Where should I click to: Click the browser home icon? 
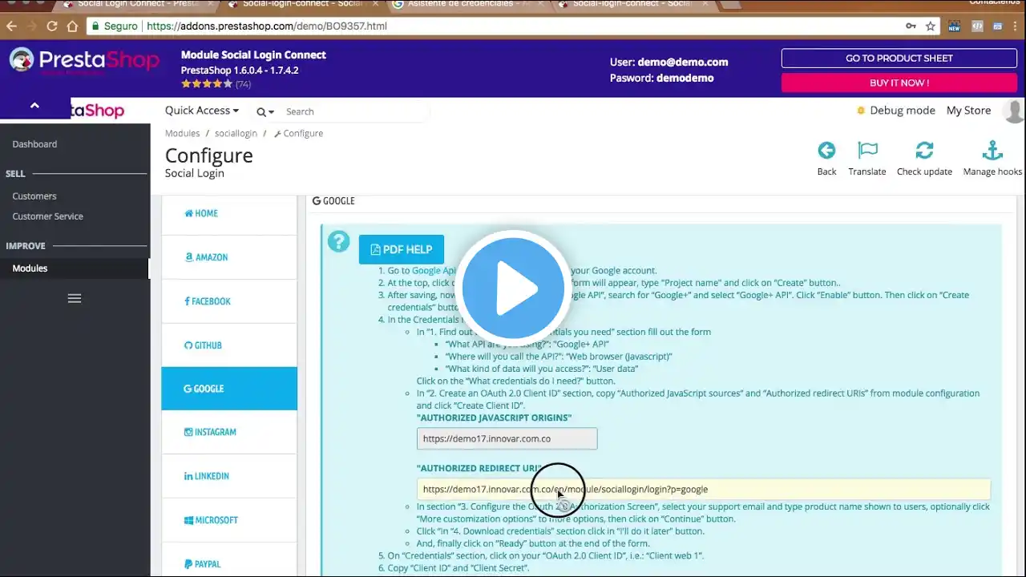[x=72, y=26]
